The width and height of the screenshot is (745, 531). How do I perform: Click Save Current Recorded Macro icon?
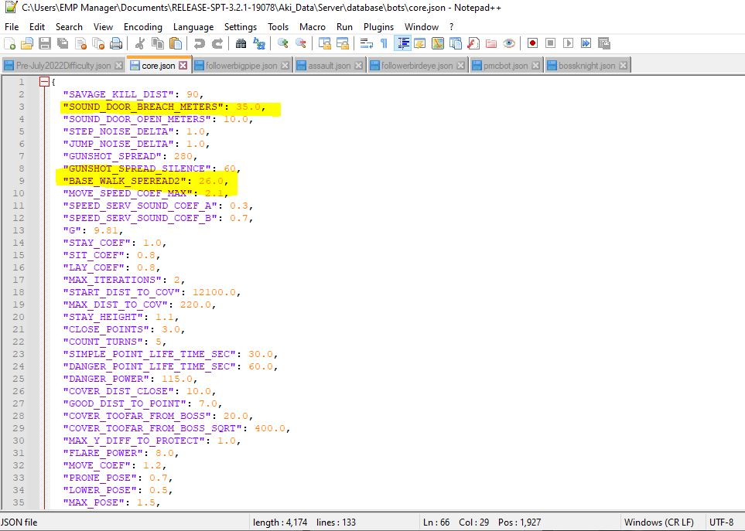tap(604, 43)
